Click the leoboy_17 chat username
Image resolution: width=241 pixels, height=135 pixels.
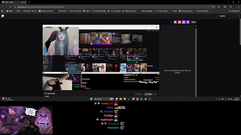coord(107,103)
